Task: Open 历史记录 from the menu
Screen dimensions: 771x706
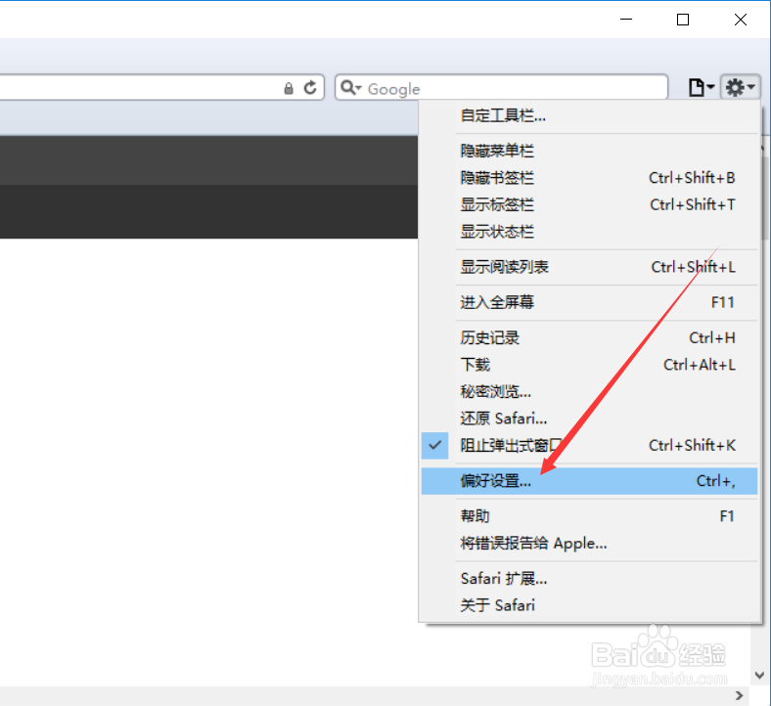Action: (589, 337)
